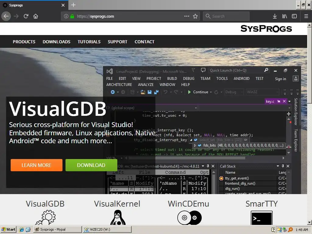
Task: Click the VisualGDB gears icon
Action: coord(46,217)
